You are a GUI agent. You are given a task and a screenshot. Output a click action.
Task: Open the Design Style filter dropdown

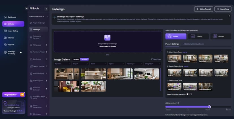coord(153,64)
